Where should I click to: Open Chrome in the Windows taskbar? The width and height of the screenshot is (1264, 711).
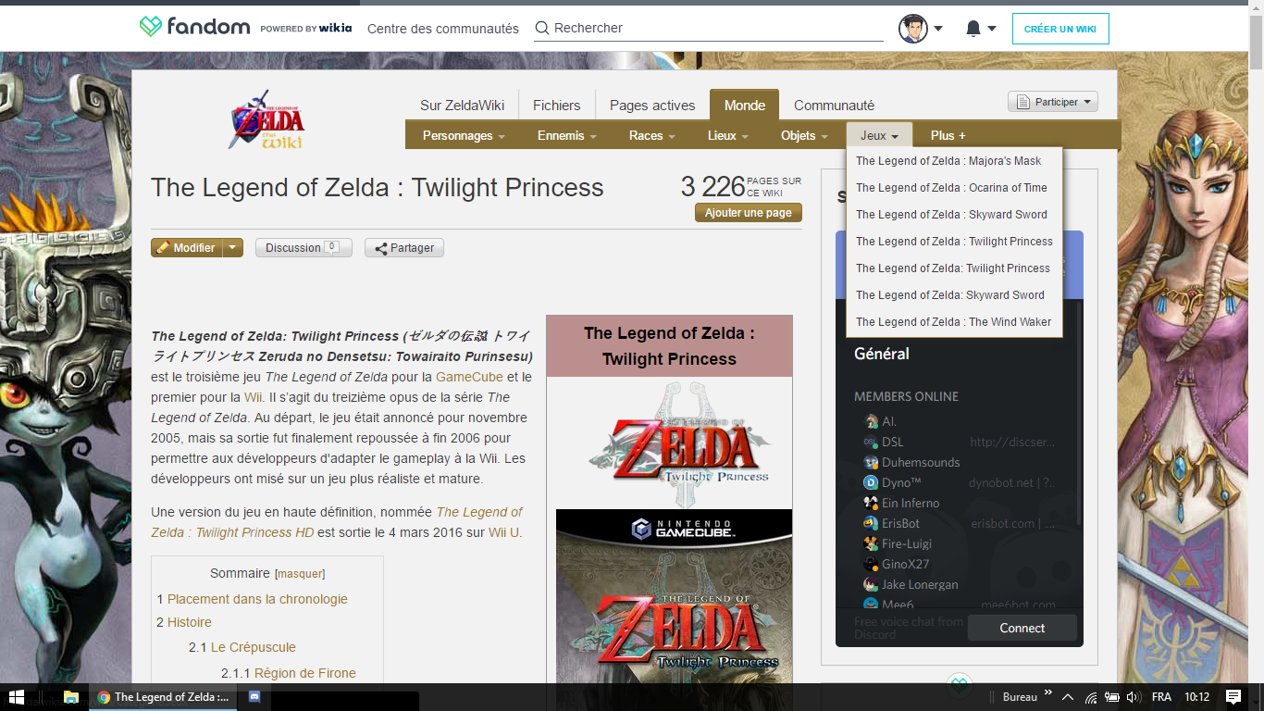[x=163, y=697]
